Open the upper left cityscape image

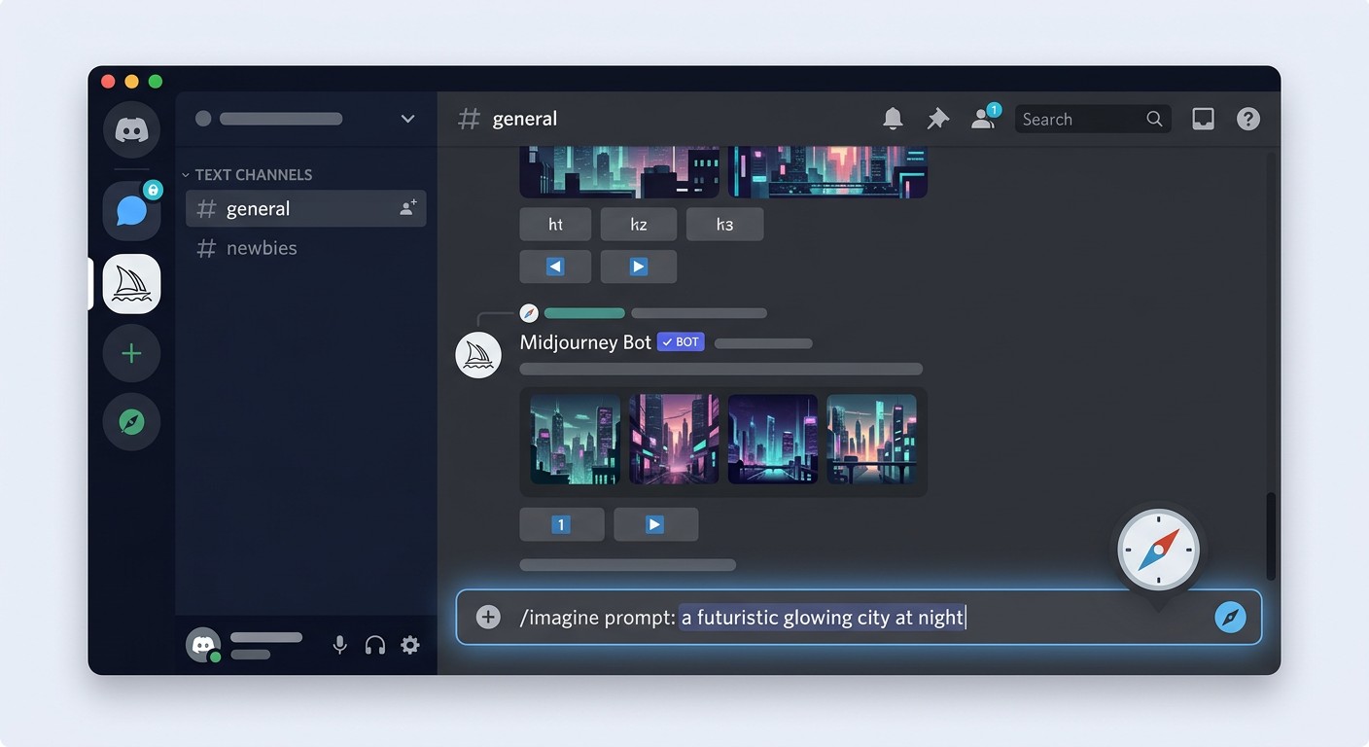pyautogui.click(x=619, y=172)
